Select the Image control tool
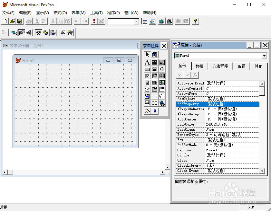 point(162,83)
